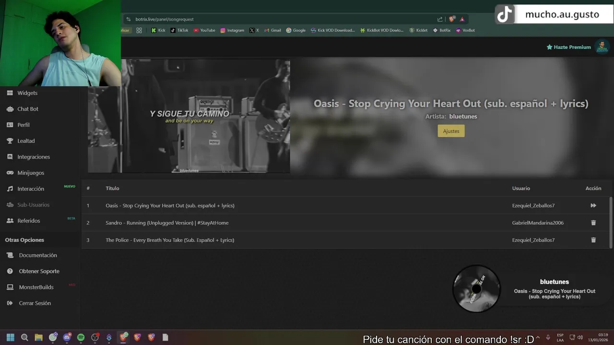The width and height of the screenshot is (614, 345).
Task: Open Spotify from the taskbar
Action: (81, 337)
